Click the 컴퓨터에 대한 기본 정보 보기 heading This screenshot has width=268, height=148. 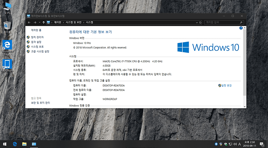[x=90, y=32]
